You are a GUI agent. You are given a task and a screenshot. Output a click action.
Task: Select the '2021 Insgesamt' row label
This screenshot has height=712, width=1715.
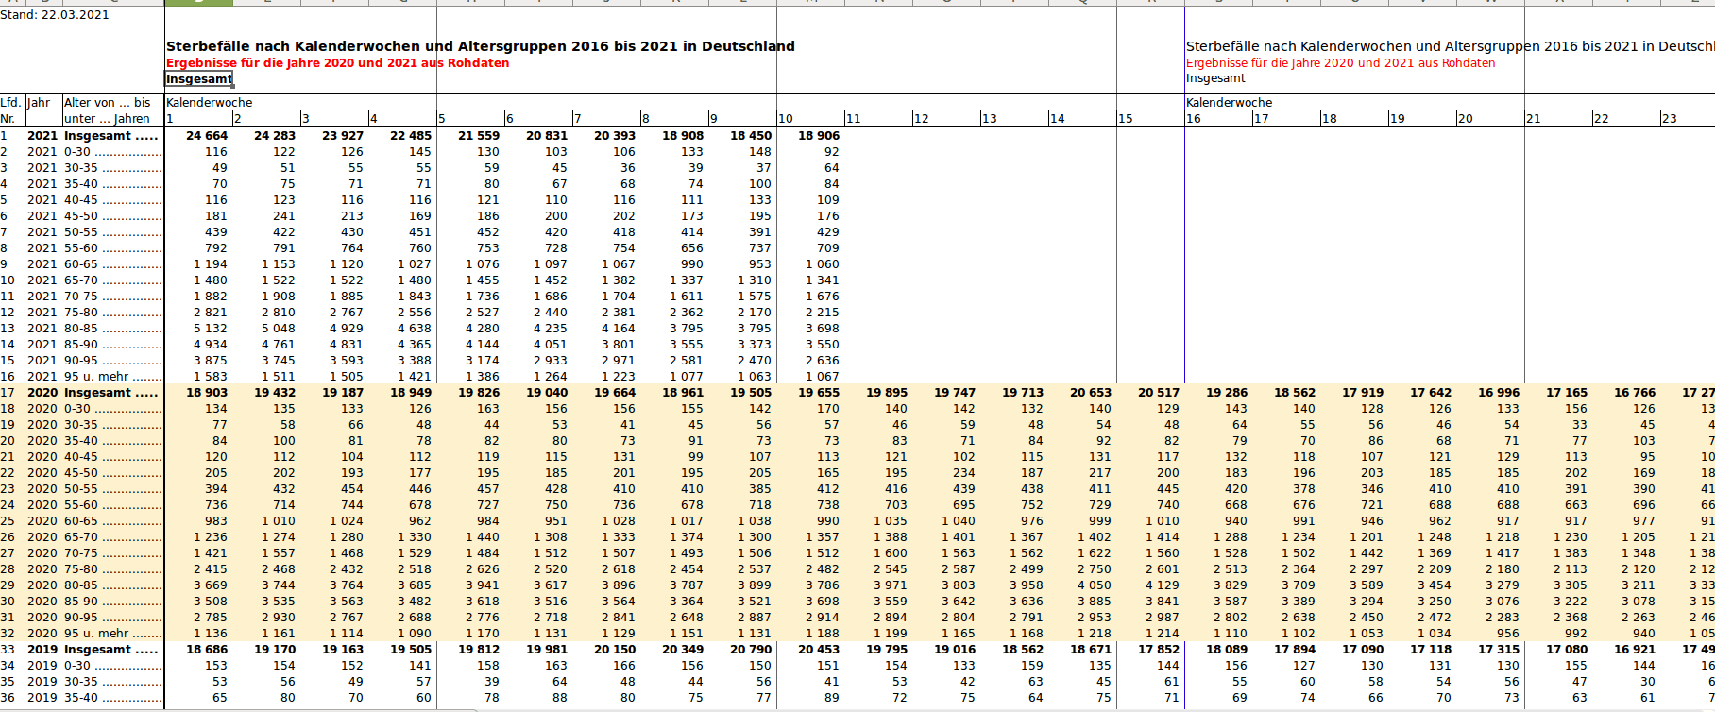(x=93, y=136)
